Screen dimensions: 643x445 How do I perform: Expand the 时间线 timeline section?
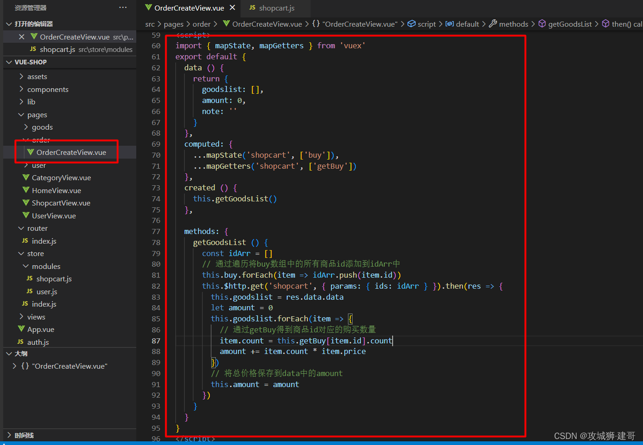pos(9,435)
